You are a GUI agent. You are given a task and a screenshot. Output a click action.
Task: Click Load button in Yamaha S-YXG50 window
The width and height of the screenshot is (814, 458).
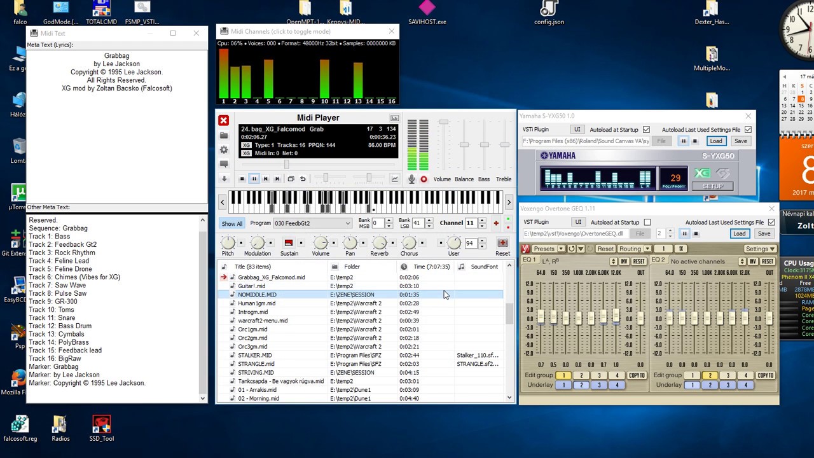click(x=716, y=141)
